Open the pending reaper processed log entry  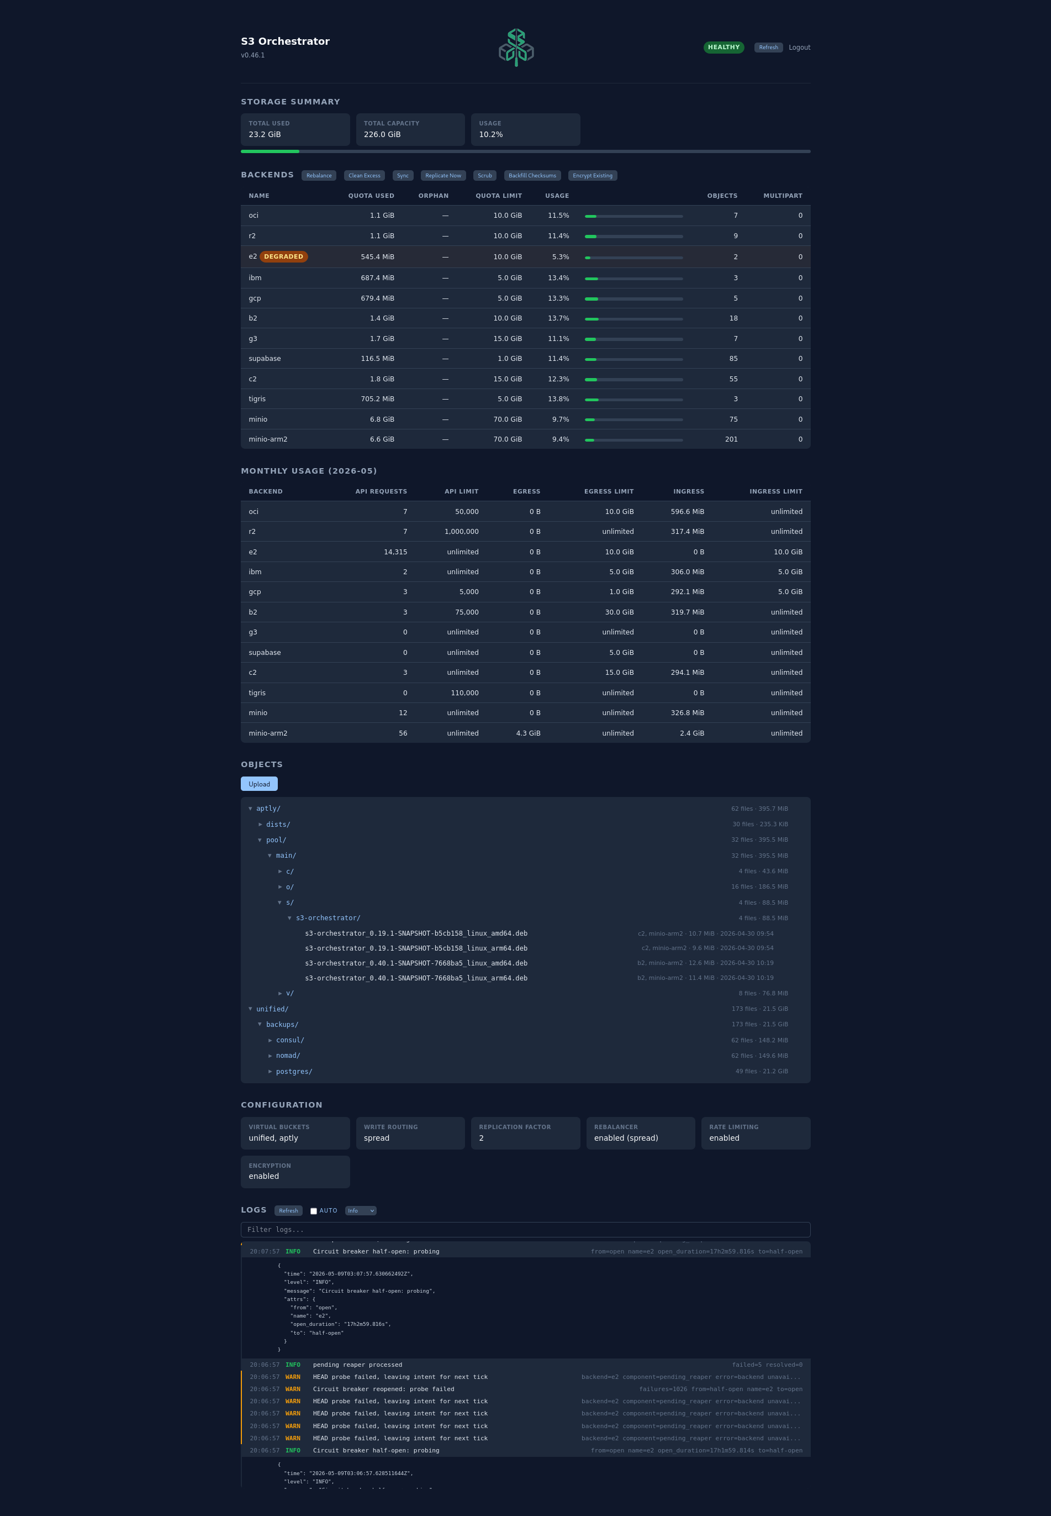(x=526, y=1365)
